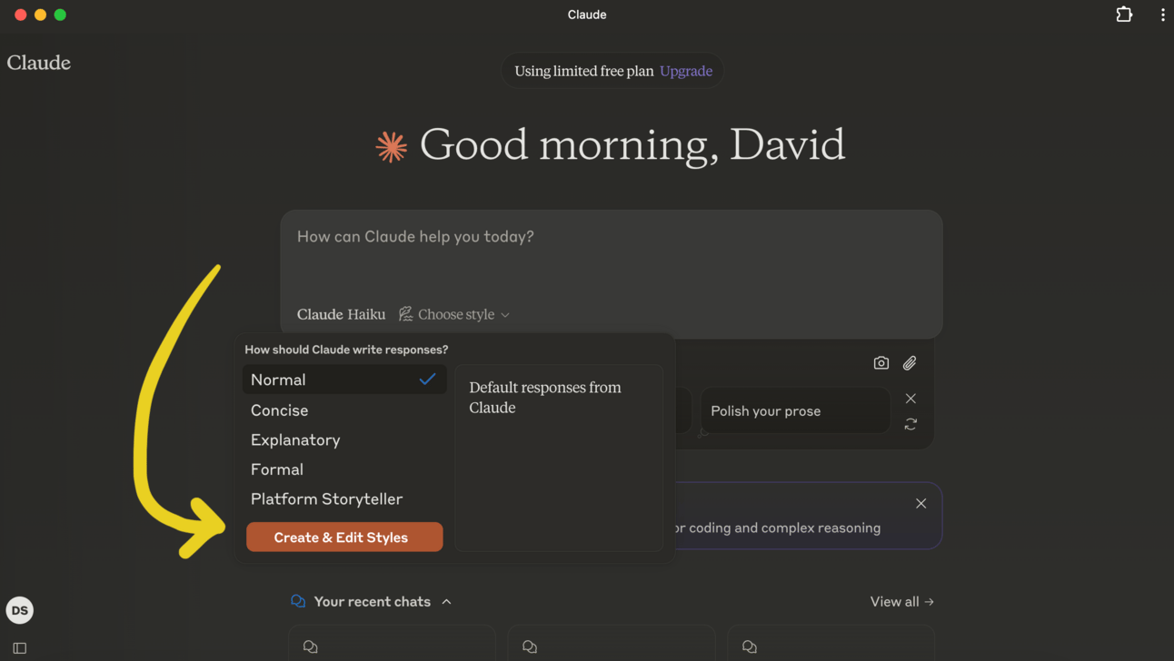Open View all recent chats
Screen dimensions: 1174x661
[902, 602]
